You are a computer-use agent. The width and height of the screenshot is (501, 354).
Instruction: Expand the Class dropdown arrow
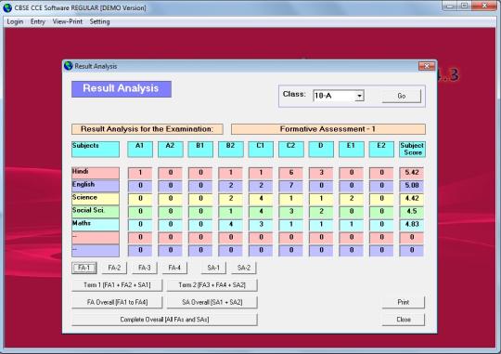coord(359,96)
